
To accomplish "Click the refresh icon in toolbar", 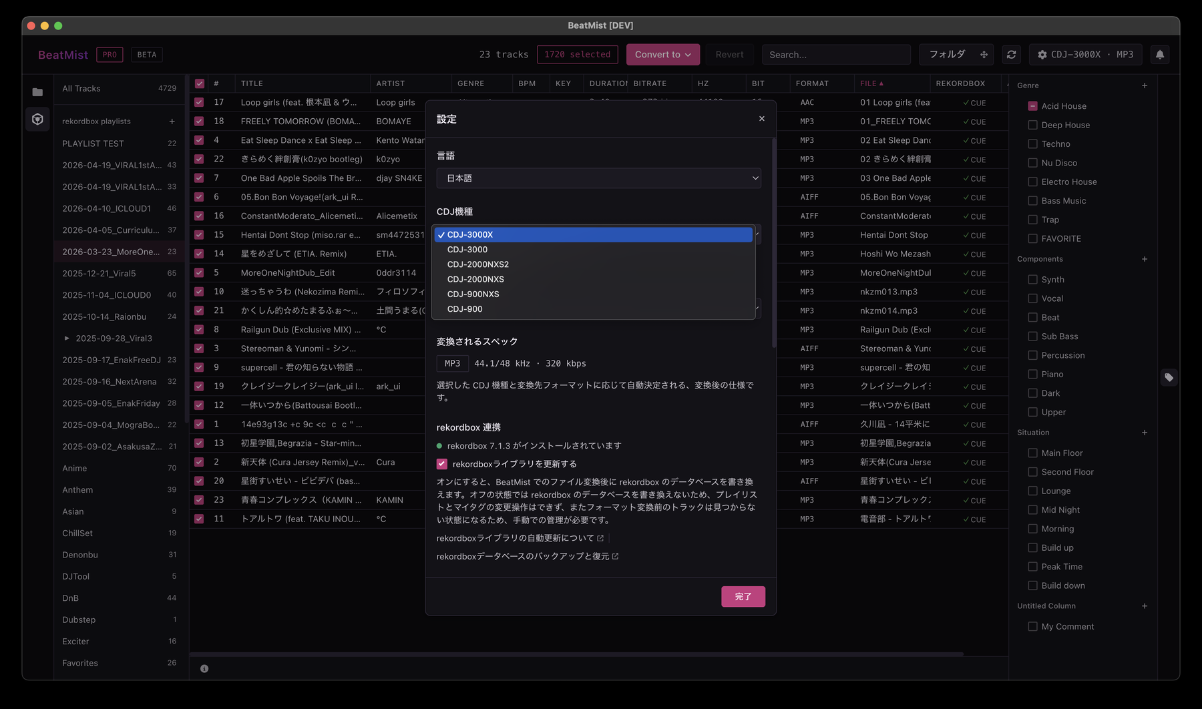I will point(1011,55).
